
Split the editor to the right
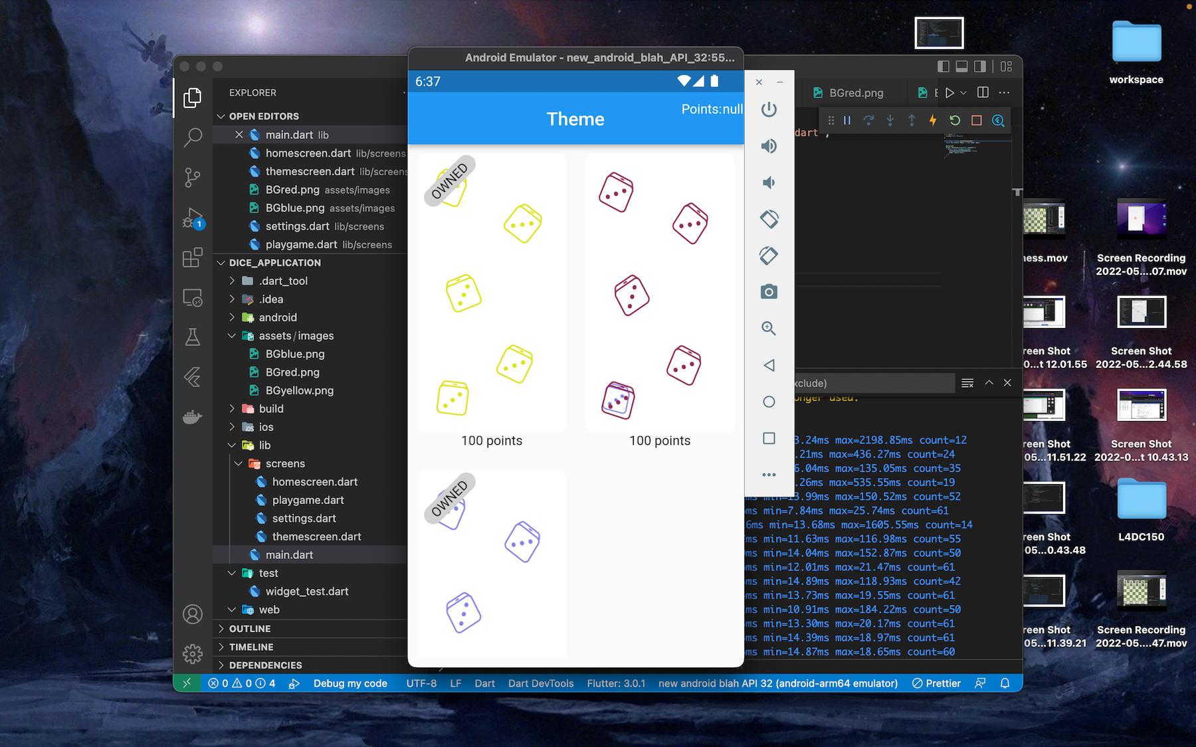(983, 92)
